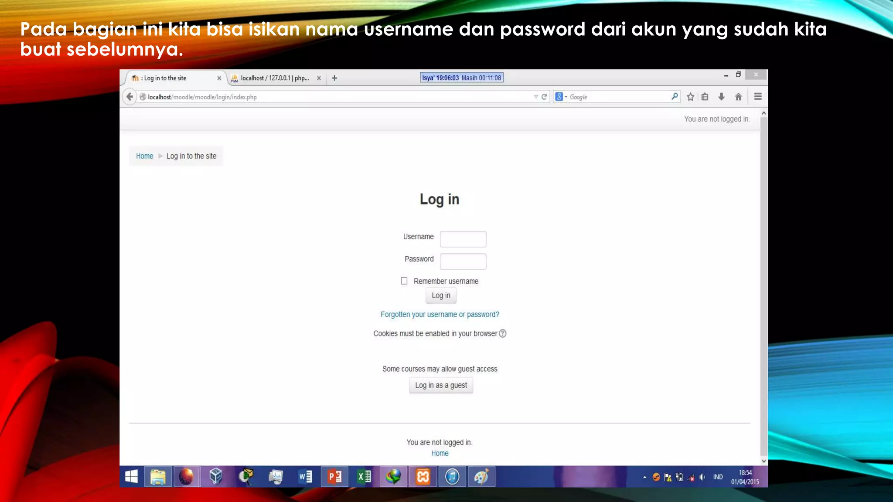Open Microsoft Word from the taskbar

[x=305, y=476]
